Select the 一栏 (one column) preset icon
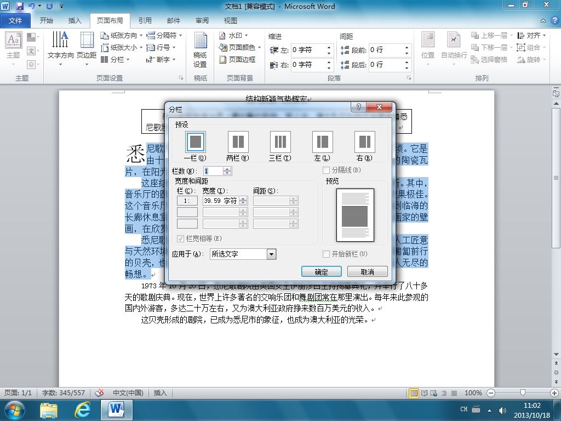561x421 pixels. [x=196, y=142]
